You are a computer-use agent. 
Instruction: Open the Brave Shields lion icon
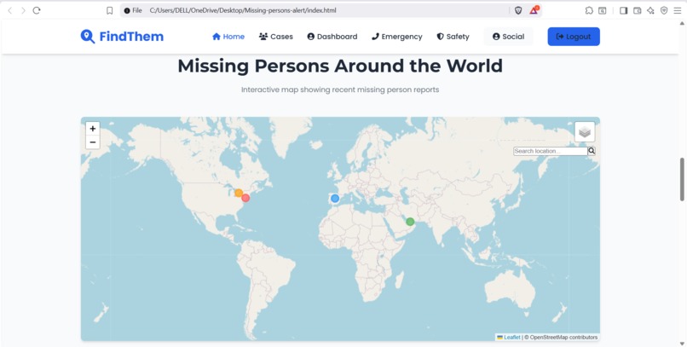tap(518, 10)
